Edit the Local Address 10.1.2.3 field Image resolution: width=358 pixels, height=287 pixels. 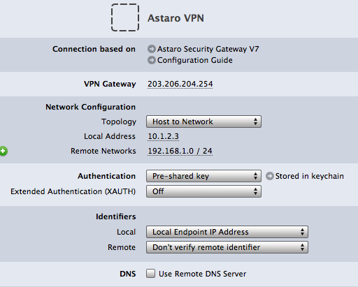point(164,136)
